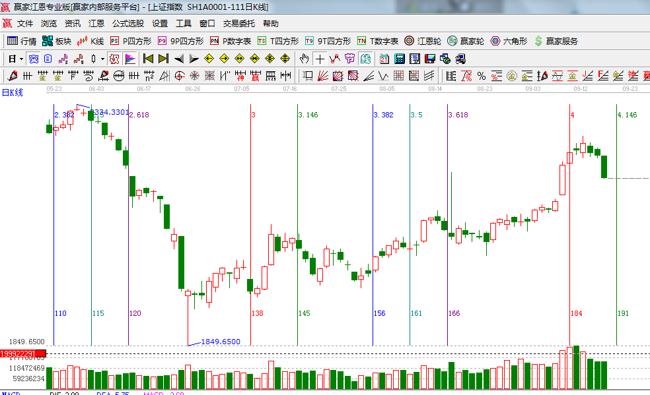This screenshot has width=650, height=395.
Task: Select the percent (%) drawing tool
Action: point(482,76)
